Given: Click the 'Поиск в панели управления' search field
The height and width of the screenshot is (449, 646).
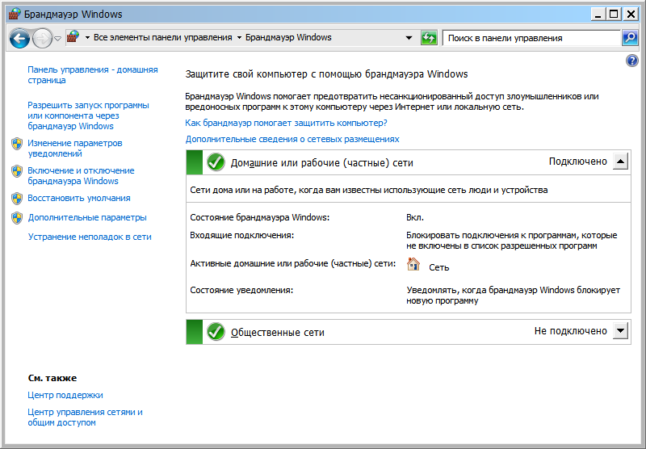Looking at the screenshot, I should tap(531, 38).
